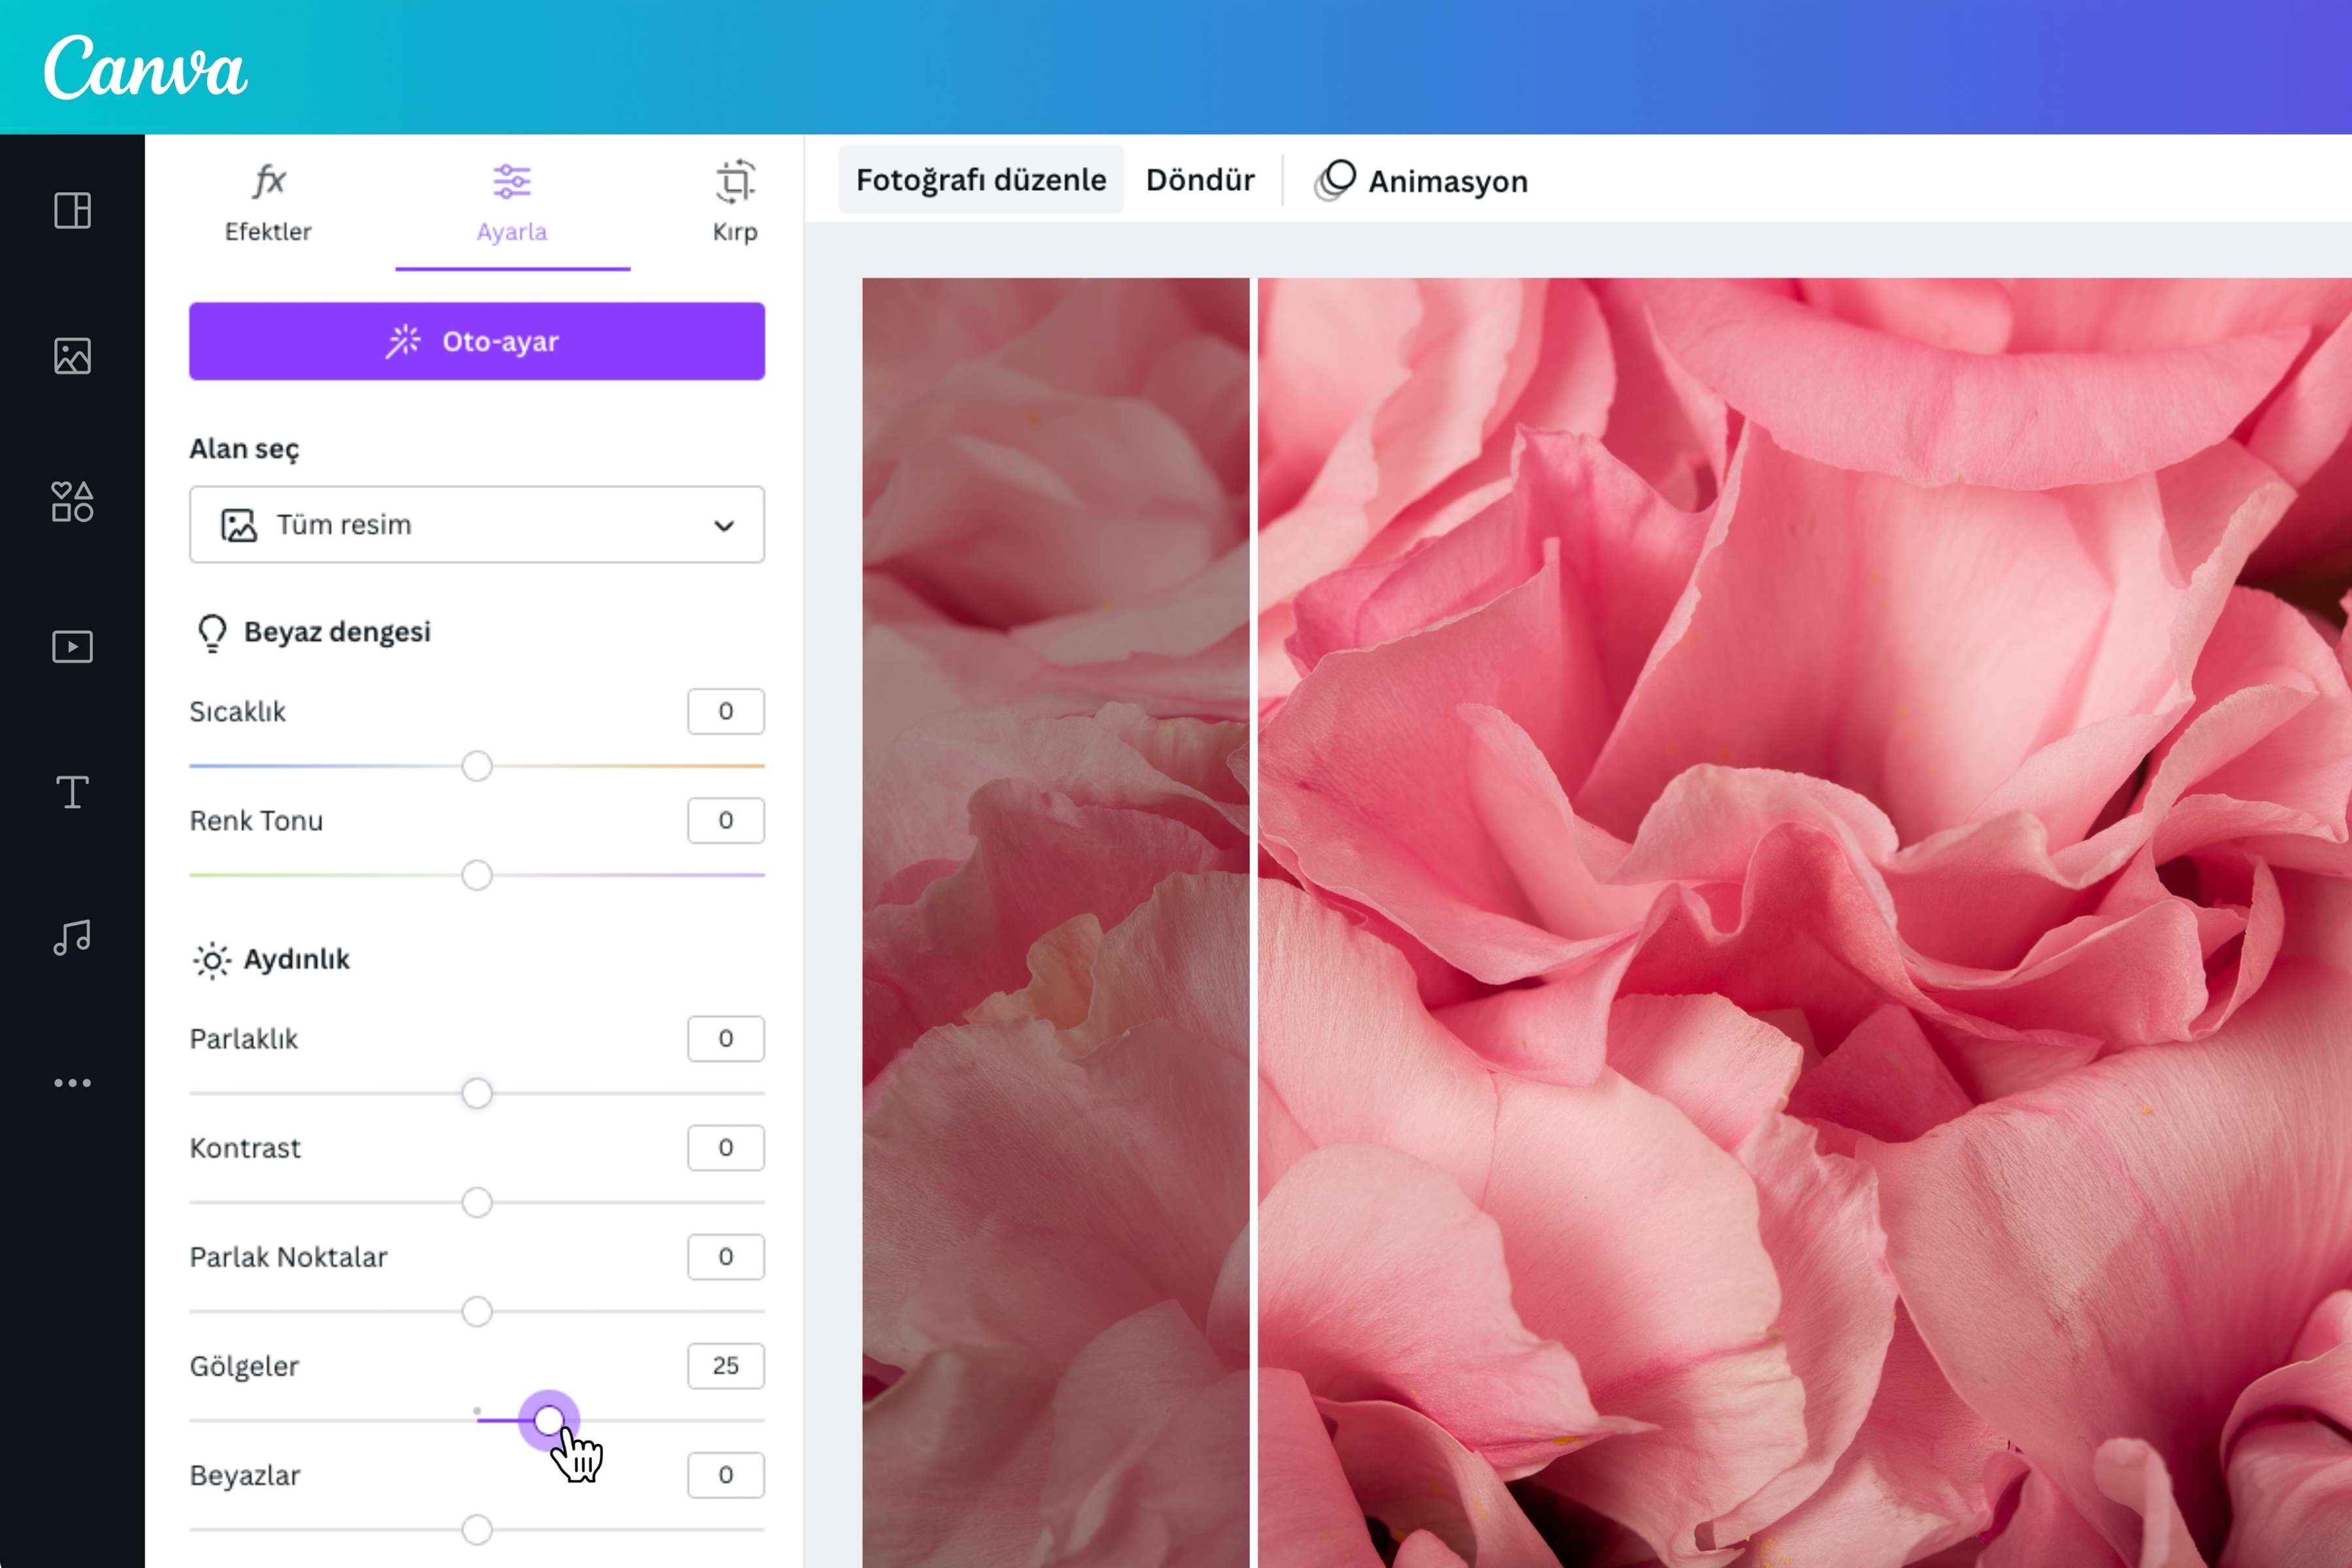Click the Ayarla sliders icon
Screen dimensions: 2352x1568
click(512, 182)
